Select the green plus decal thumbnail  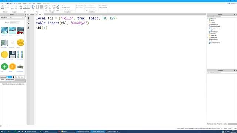tap(4, 66)
